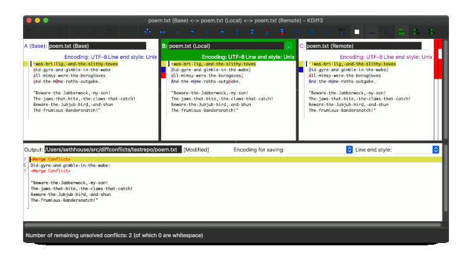
Task: Select lines from A in toolbar
Action: click(297, 31)
